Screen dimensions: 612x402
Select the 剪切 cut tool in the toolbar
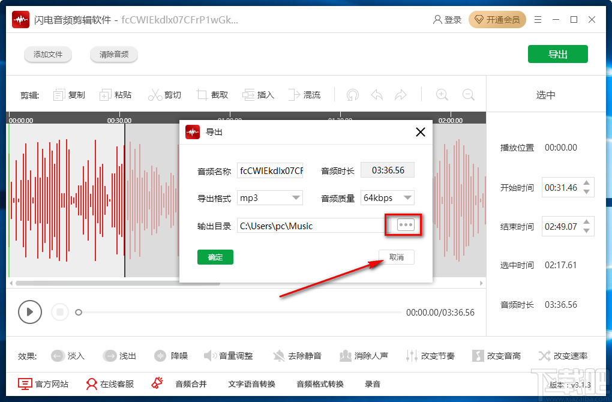tap(165, 94)
